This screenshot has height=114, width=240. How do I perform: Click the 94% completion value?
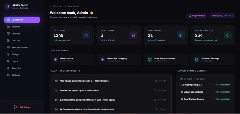pos(223,85)
